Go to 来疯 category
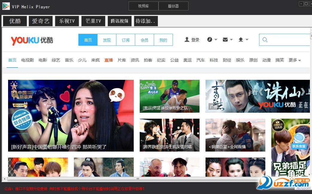The height and width of the screenshot is (194, 312). tap(95, 60)
